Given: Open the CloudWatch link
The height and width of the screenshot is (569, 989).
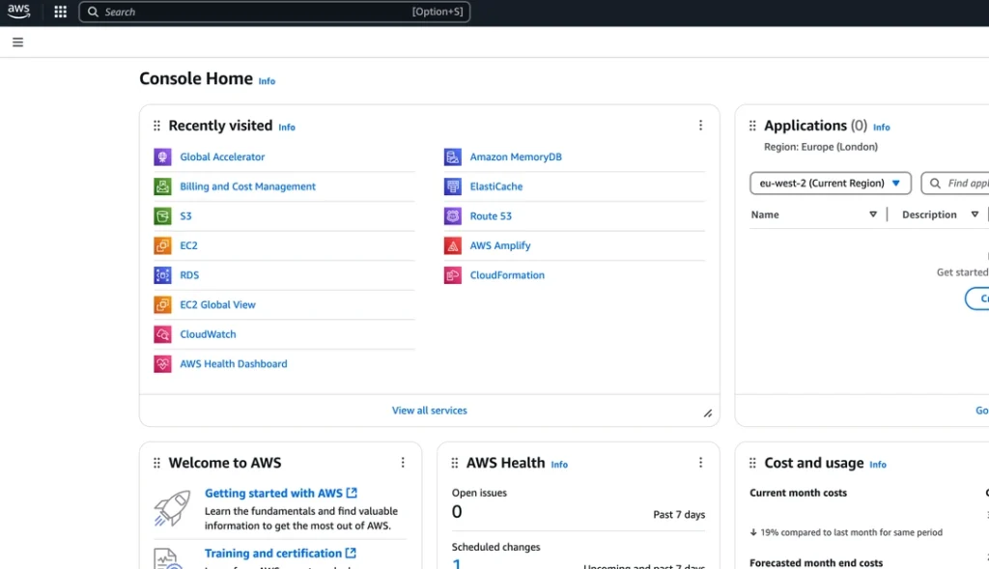Looking at the screenshot, I should point(208,334).
